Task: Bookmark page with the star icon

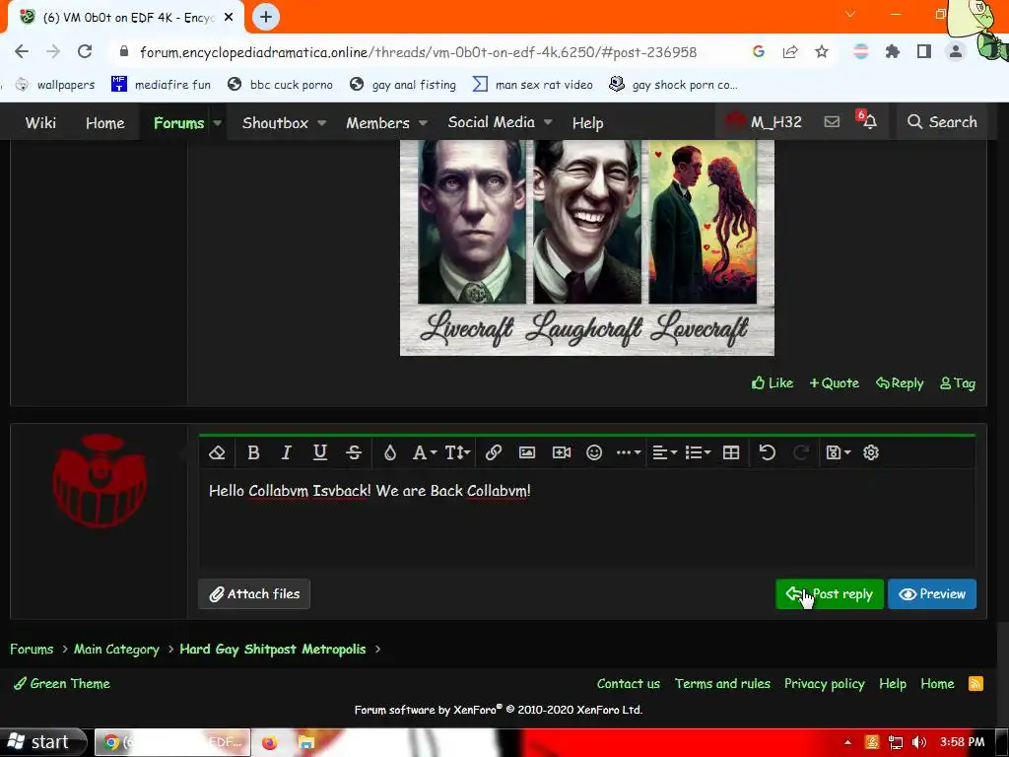Action: (x=822, y=51)
